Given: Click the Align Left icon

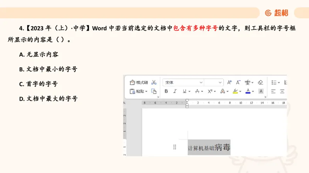Looking at the screenshot, I should pos(273,91).
